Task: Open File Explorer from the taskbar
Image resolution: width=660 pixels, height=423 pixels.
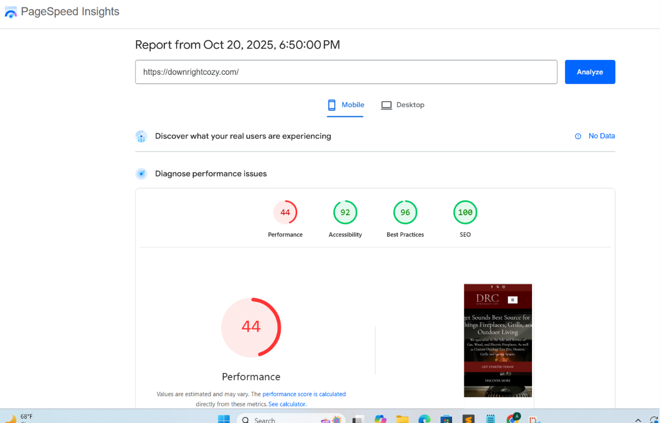Action: pos(402,419)
